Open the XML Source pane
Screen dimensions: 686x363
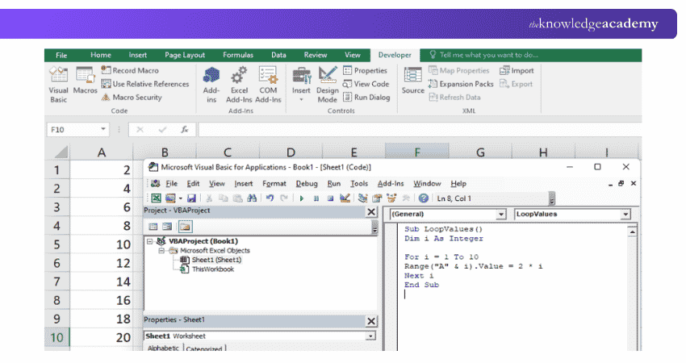[x=413, y=80]
